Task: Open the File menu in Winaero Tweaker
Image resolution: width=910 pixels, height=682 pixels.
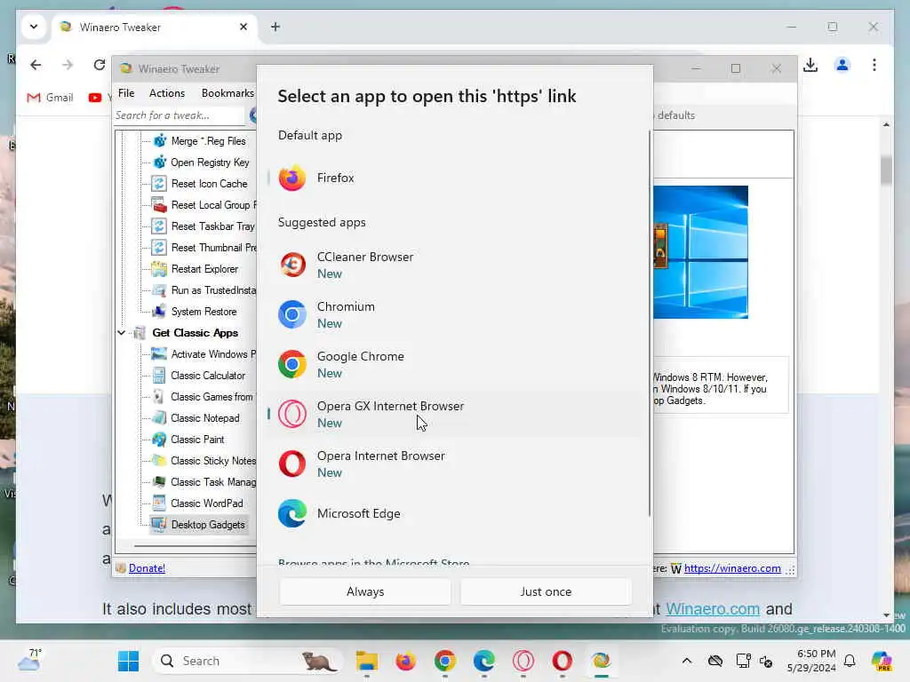Action: [126, 92]
